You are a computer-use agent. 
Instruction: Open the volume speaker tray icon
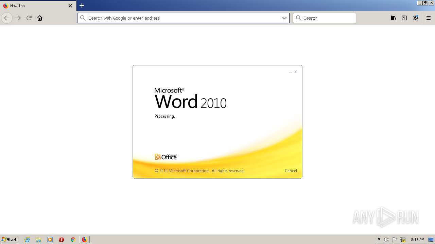click(x=386, y=240)
